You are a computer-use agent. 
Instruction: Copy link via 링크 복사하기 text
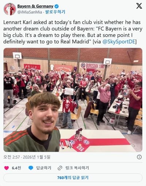coord(77,168)
